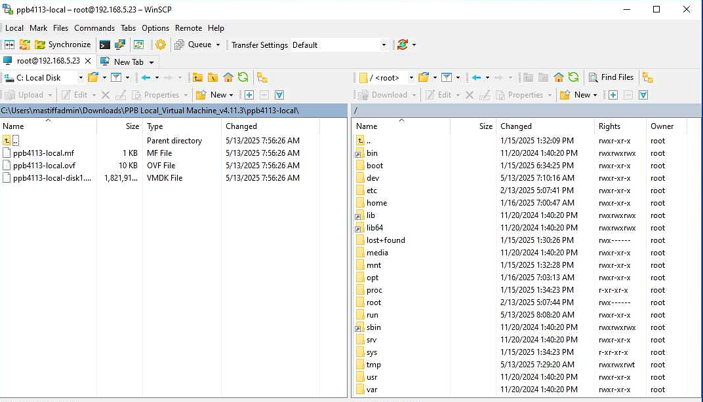The image size is (703, 402).
Task: Select the remote tmp folder
Action: coord(373,365)
